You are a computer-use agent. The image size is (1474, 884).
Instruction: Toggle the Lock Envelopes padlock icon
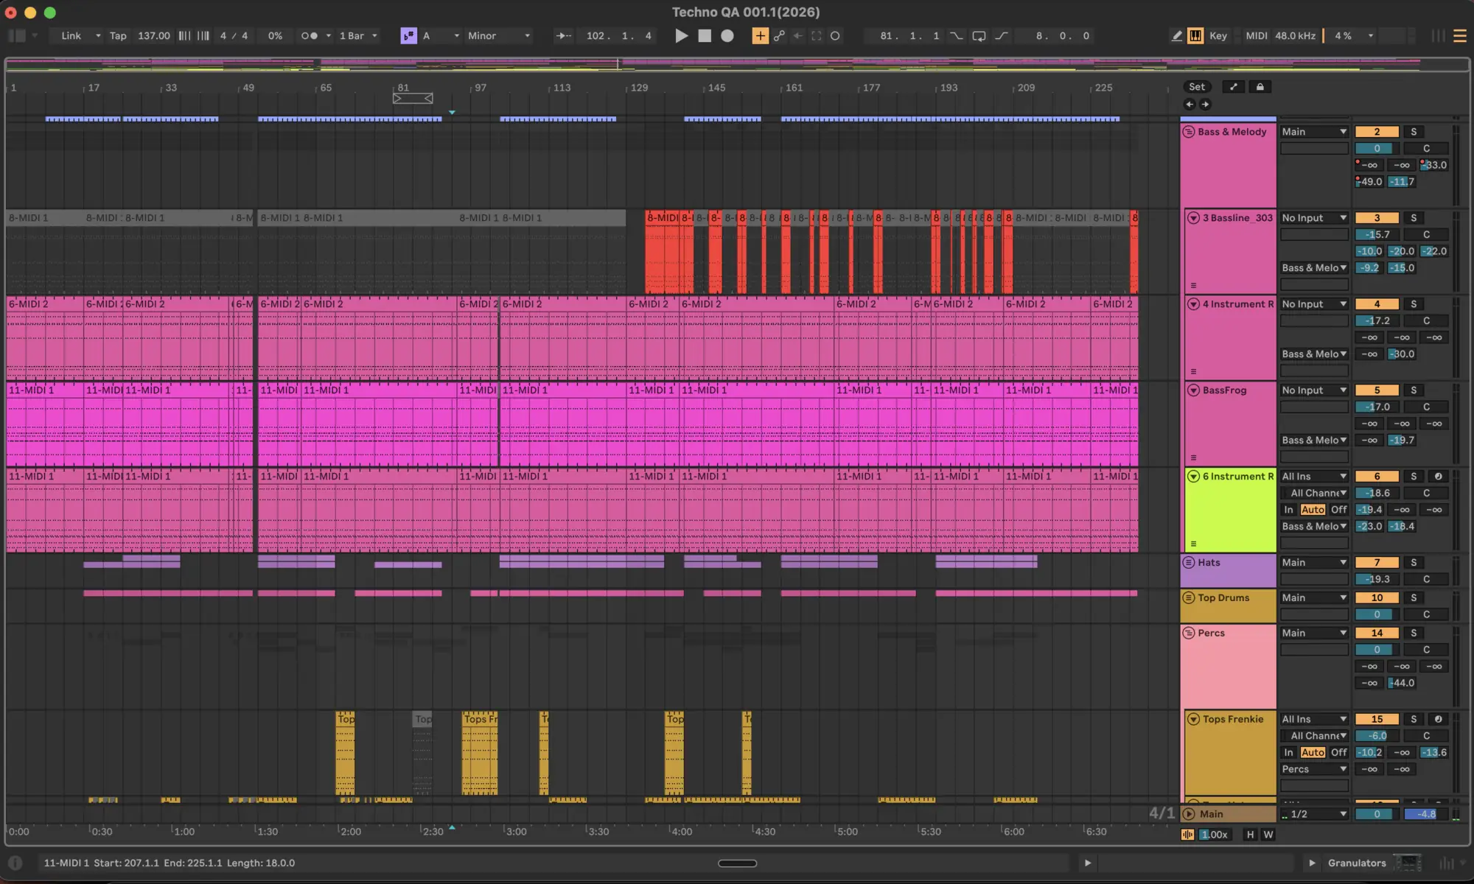click(x=1260, y=87)
